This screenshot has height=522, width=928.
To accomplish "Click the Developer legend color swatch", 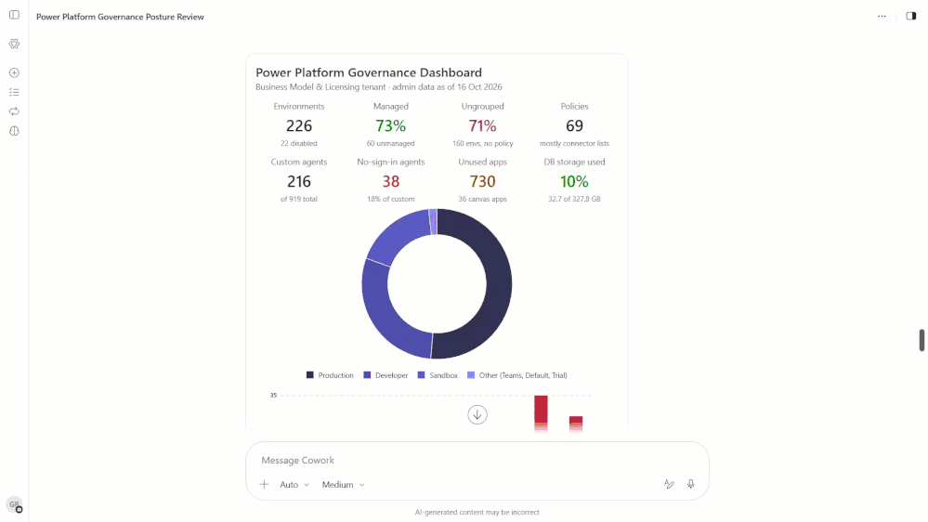I will [x=367, y=375].
